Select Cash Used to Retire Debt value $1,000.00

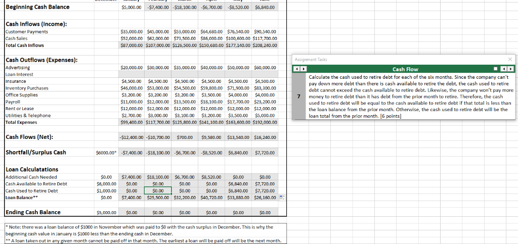pos(106,191)
